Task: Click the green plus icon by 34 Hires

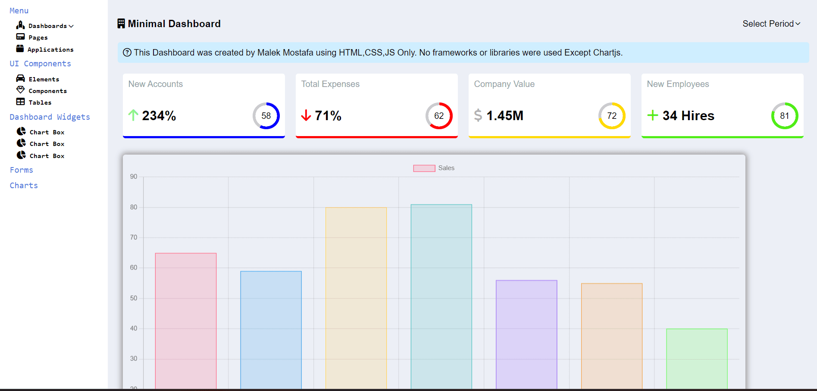Action: click(x=652, y=115)
